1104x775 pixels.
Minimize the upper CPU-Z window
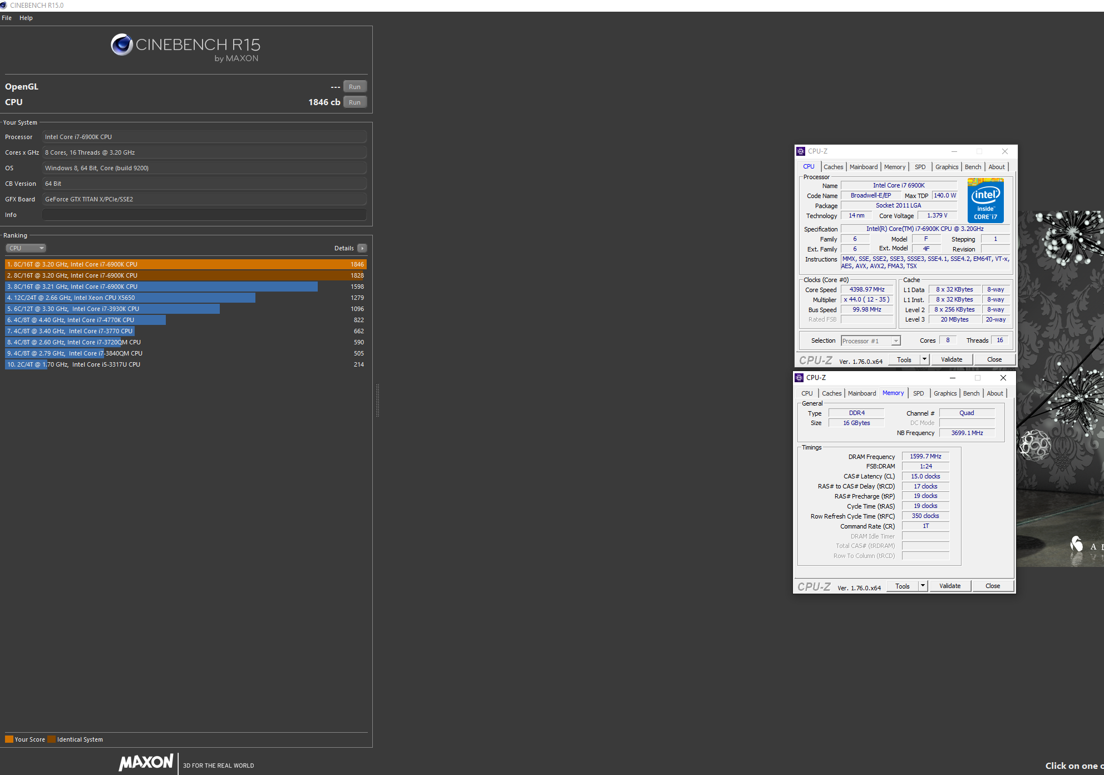[x=954, y=151]
